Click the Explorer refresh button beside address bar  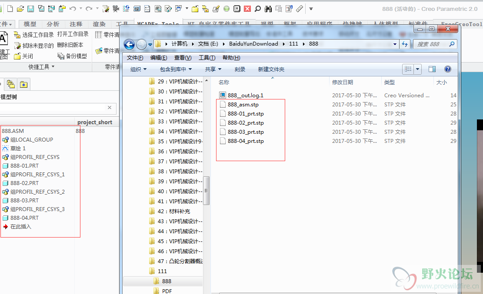click(x=404, y=44)
